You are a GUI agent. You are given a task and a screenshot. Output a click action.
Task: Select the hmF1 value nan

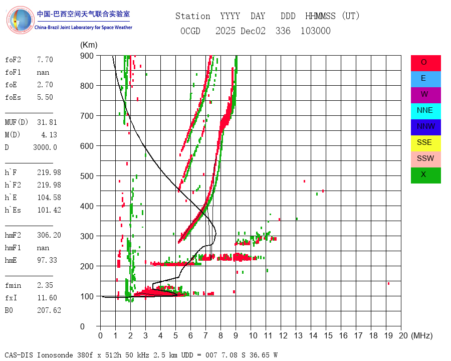tap(43, 248)
